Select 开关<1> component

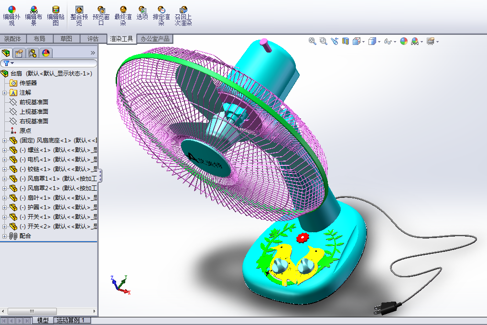click(54, 217)
